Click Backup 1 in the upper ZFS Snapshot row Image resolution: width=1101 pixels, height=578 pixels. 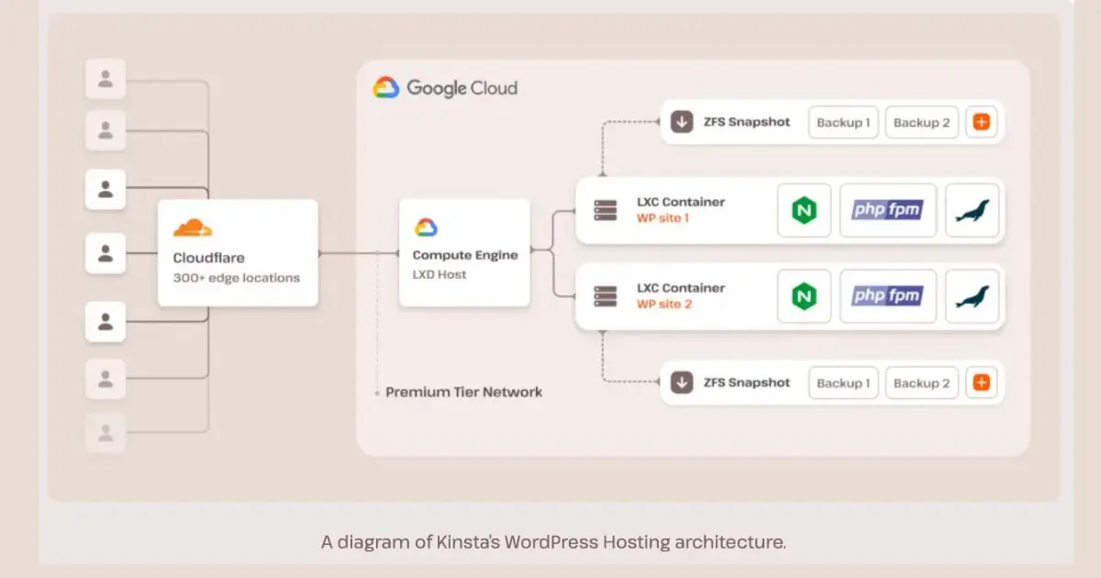tap(843, 122)
